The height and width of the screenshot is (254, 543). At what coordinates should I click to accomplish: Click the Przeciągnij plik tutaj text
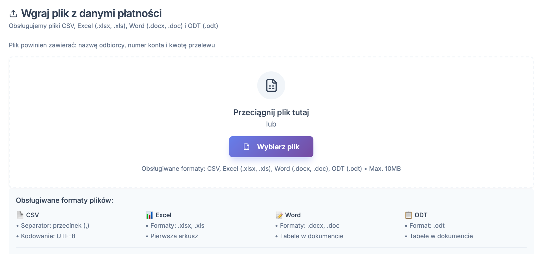[x=271, y=112]
